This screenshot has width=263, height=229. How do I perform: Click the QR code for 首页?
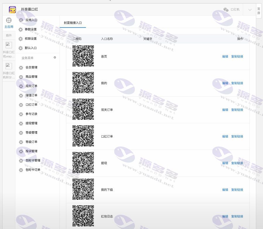pyautogui.click(x=83, y=56)
